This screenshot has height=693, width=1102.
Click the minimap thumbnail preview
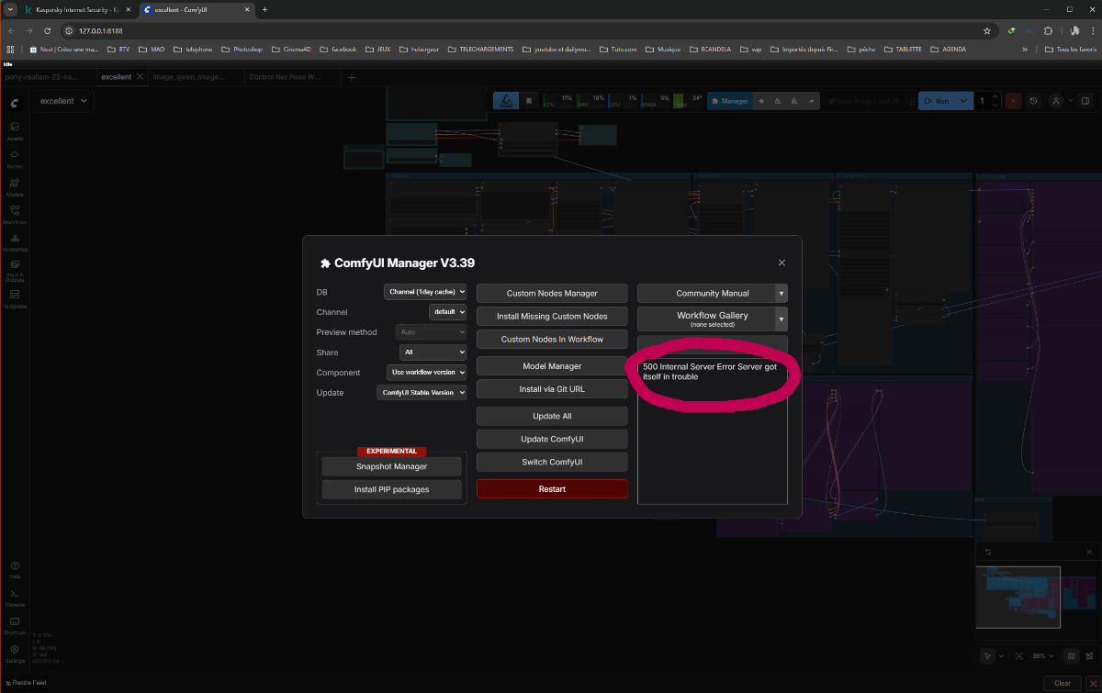tap(1018, 597)
